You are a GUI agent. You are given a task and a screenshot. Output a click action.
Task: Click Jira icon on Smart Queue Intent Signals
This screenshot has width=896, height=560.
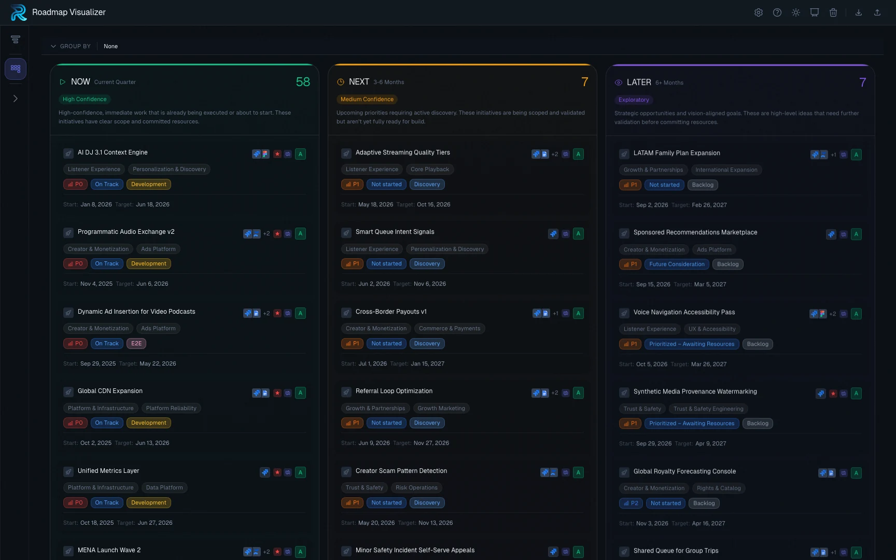(553, 234)
